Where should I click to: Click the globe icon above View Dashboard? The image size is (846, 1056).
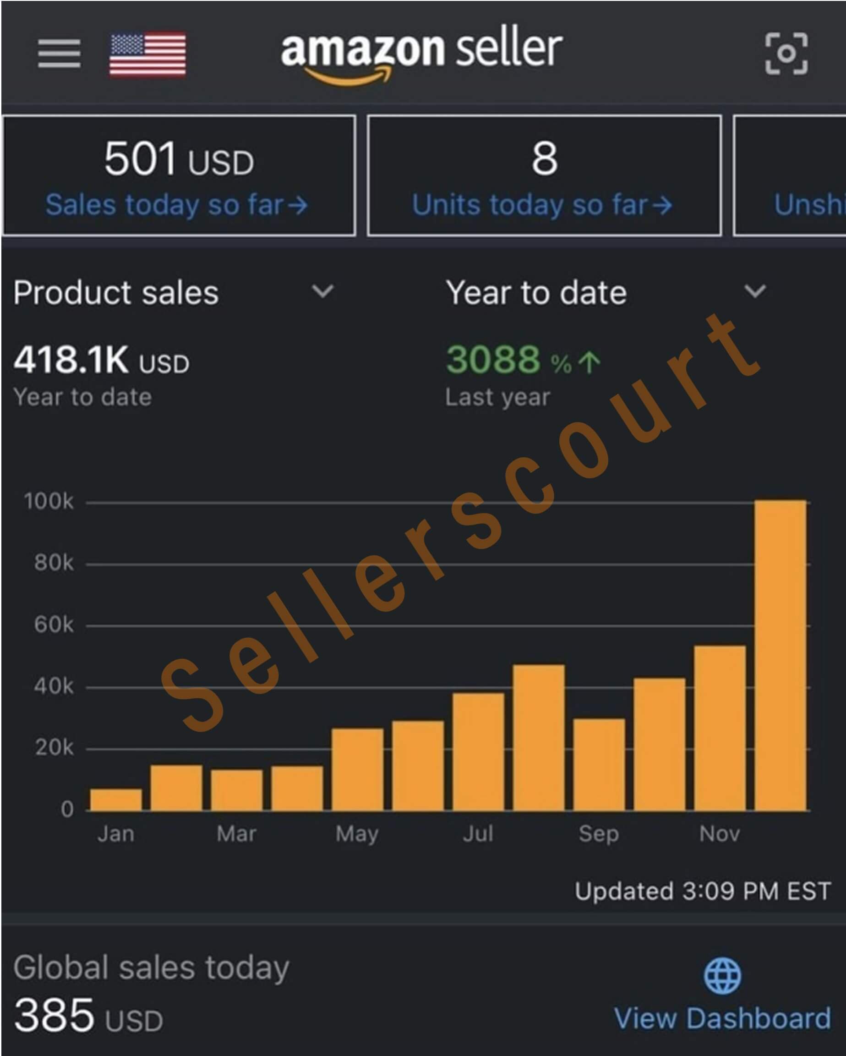[x=722, y=976]
